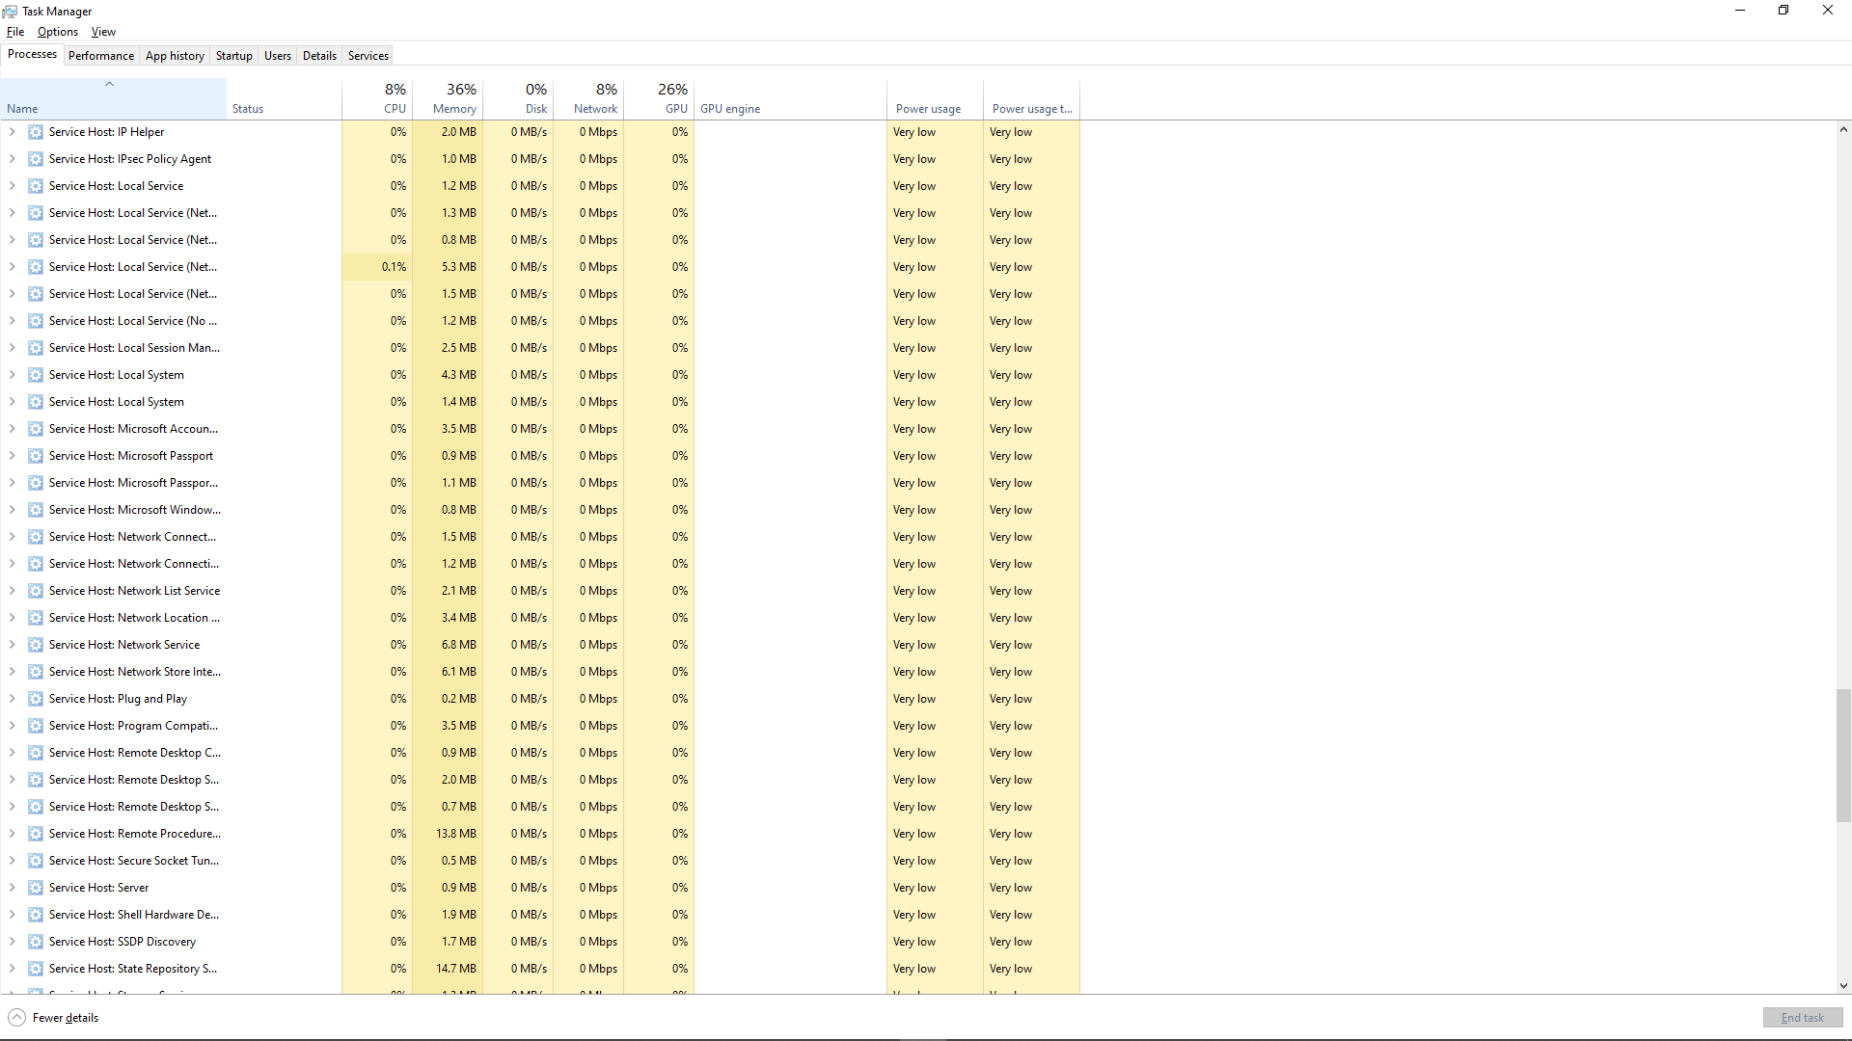Click the gear icon for Service Host: Microsoft Account

[x=36, y=429]
